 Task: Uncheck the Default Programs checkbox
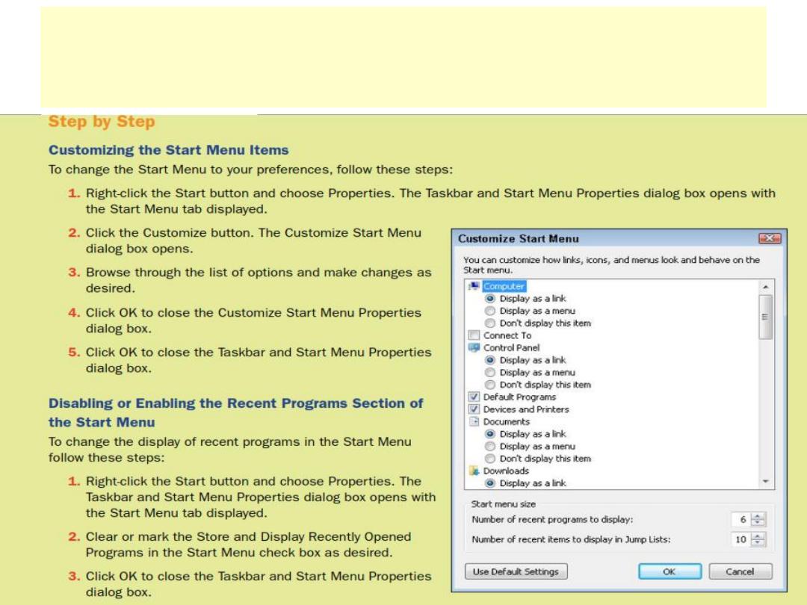474,397
